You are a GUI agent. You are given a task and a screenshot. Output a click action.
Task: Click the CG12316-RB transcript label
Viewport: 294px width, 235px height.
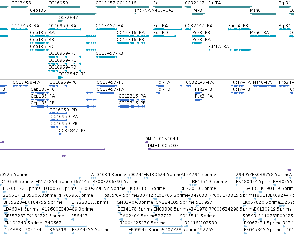point(131,40)
